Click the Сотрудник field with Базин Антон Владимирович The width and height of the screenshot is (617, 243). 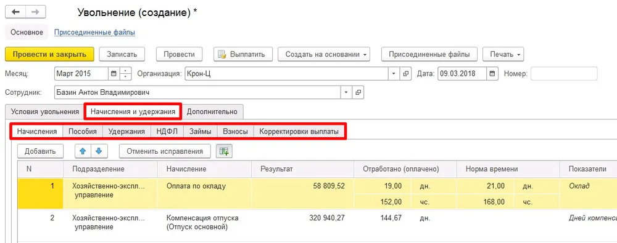197,92
